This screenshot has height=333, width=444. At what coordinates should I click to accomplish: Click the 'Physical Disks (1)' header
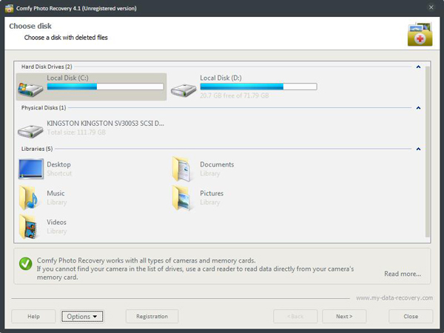pos(44,108)
